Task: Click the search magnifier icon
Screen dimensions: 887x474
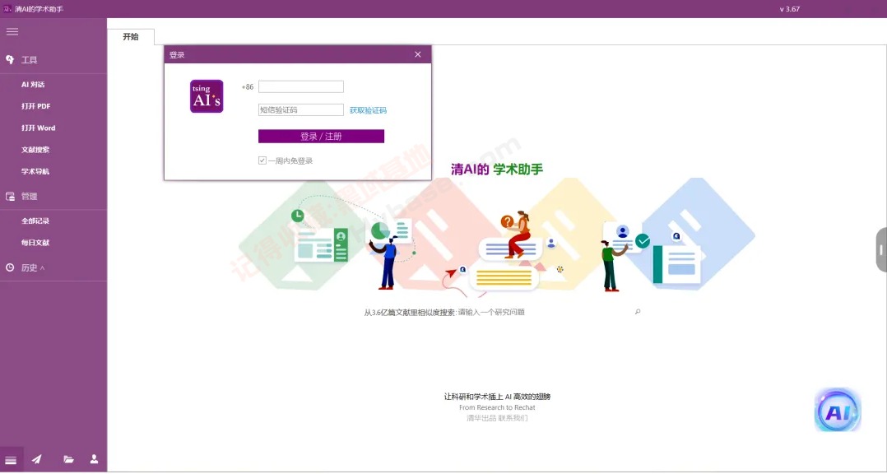Action: 638,312
